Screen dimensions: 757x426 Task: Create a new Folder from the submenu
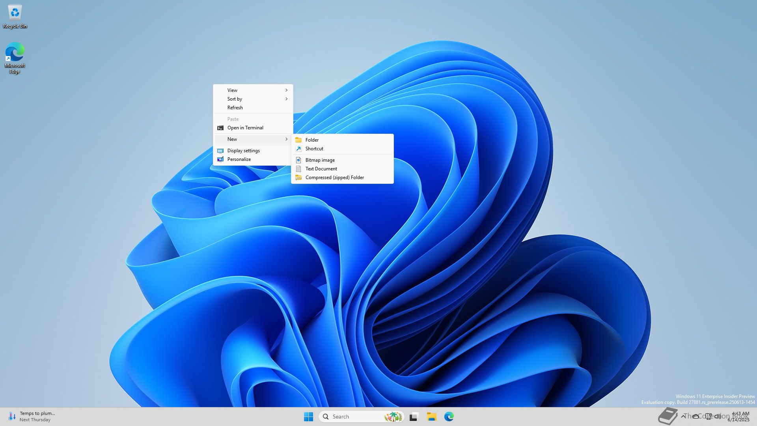tap(312, 140)
